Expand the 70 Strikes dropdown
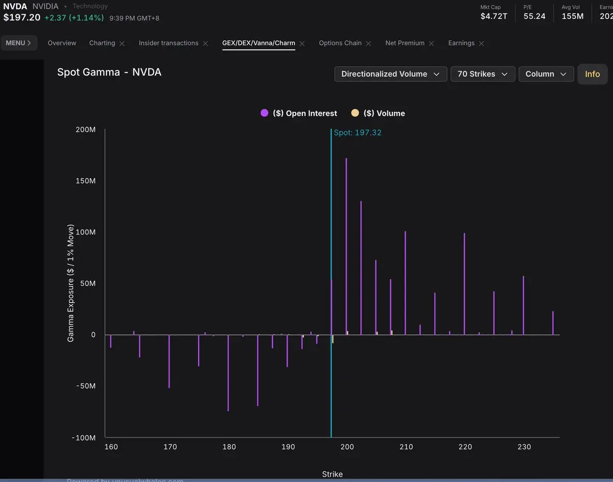This screenshot has height=482, width=613. tap(482, 74)
